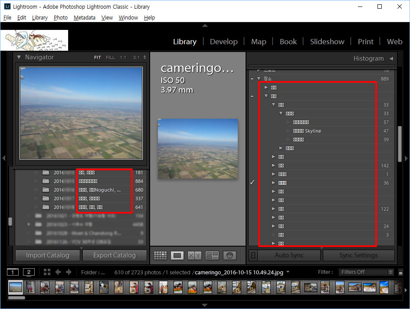Open the Navigator zoom level popup arrows
Image resolution: width=410 pixels, height=309 pixels.
144,58
